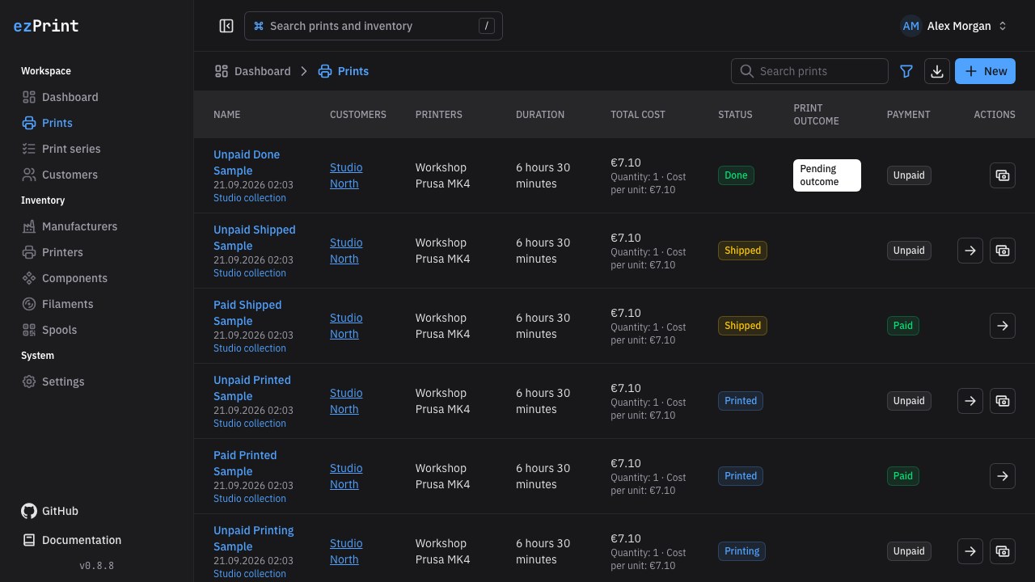The height and width of the screenshot is (582, 1035).
Task: Open the prints filter funnel icon
Action: click(906, 71)
